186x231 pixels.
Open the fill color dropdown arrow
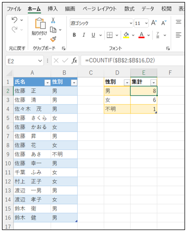tap(133, 35)
